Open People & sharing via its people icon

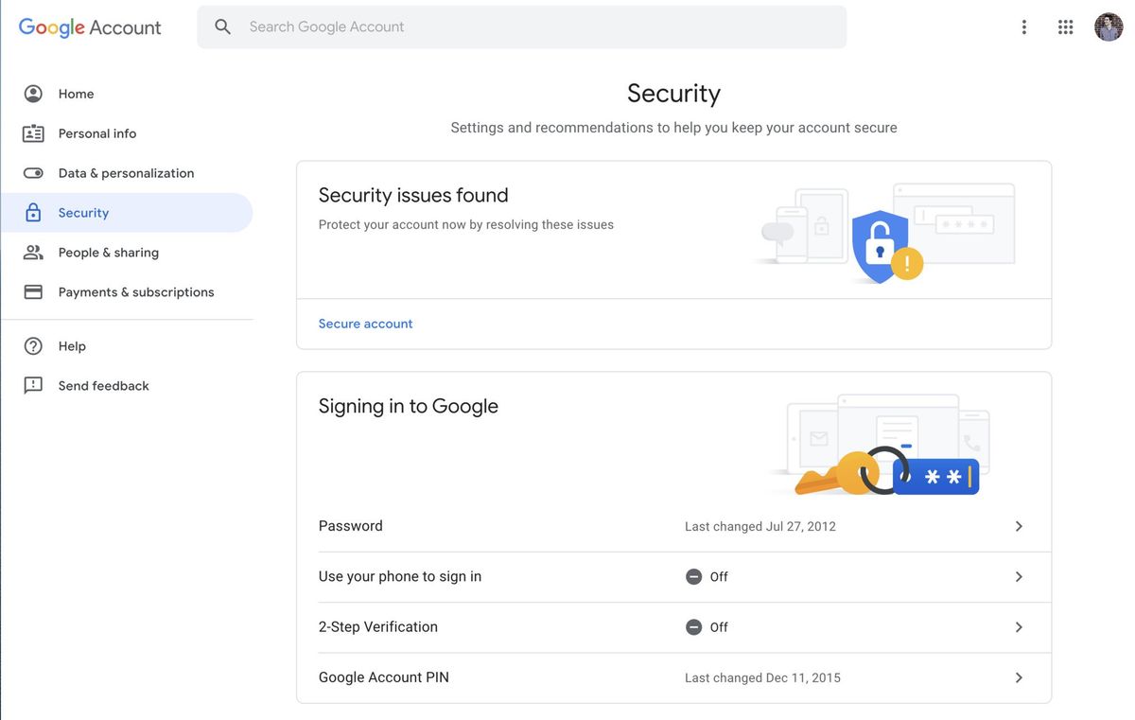tap(32, 252)
